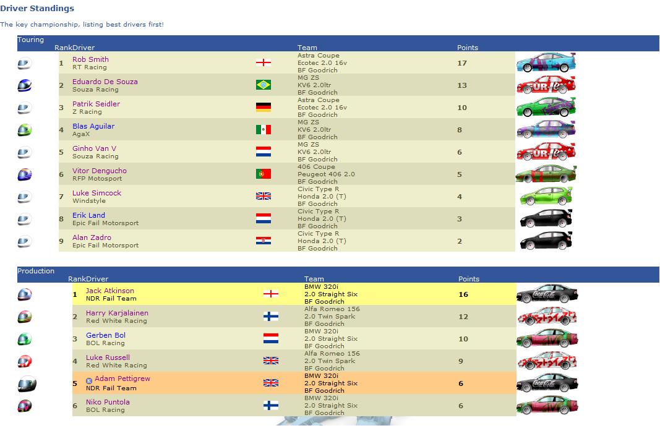Click Eduardo De Souza's blue helmet icon
Viewport: 660px width, 428px height.
(x=24, y=85)
